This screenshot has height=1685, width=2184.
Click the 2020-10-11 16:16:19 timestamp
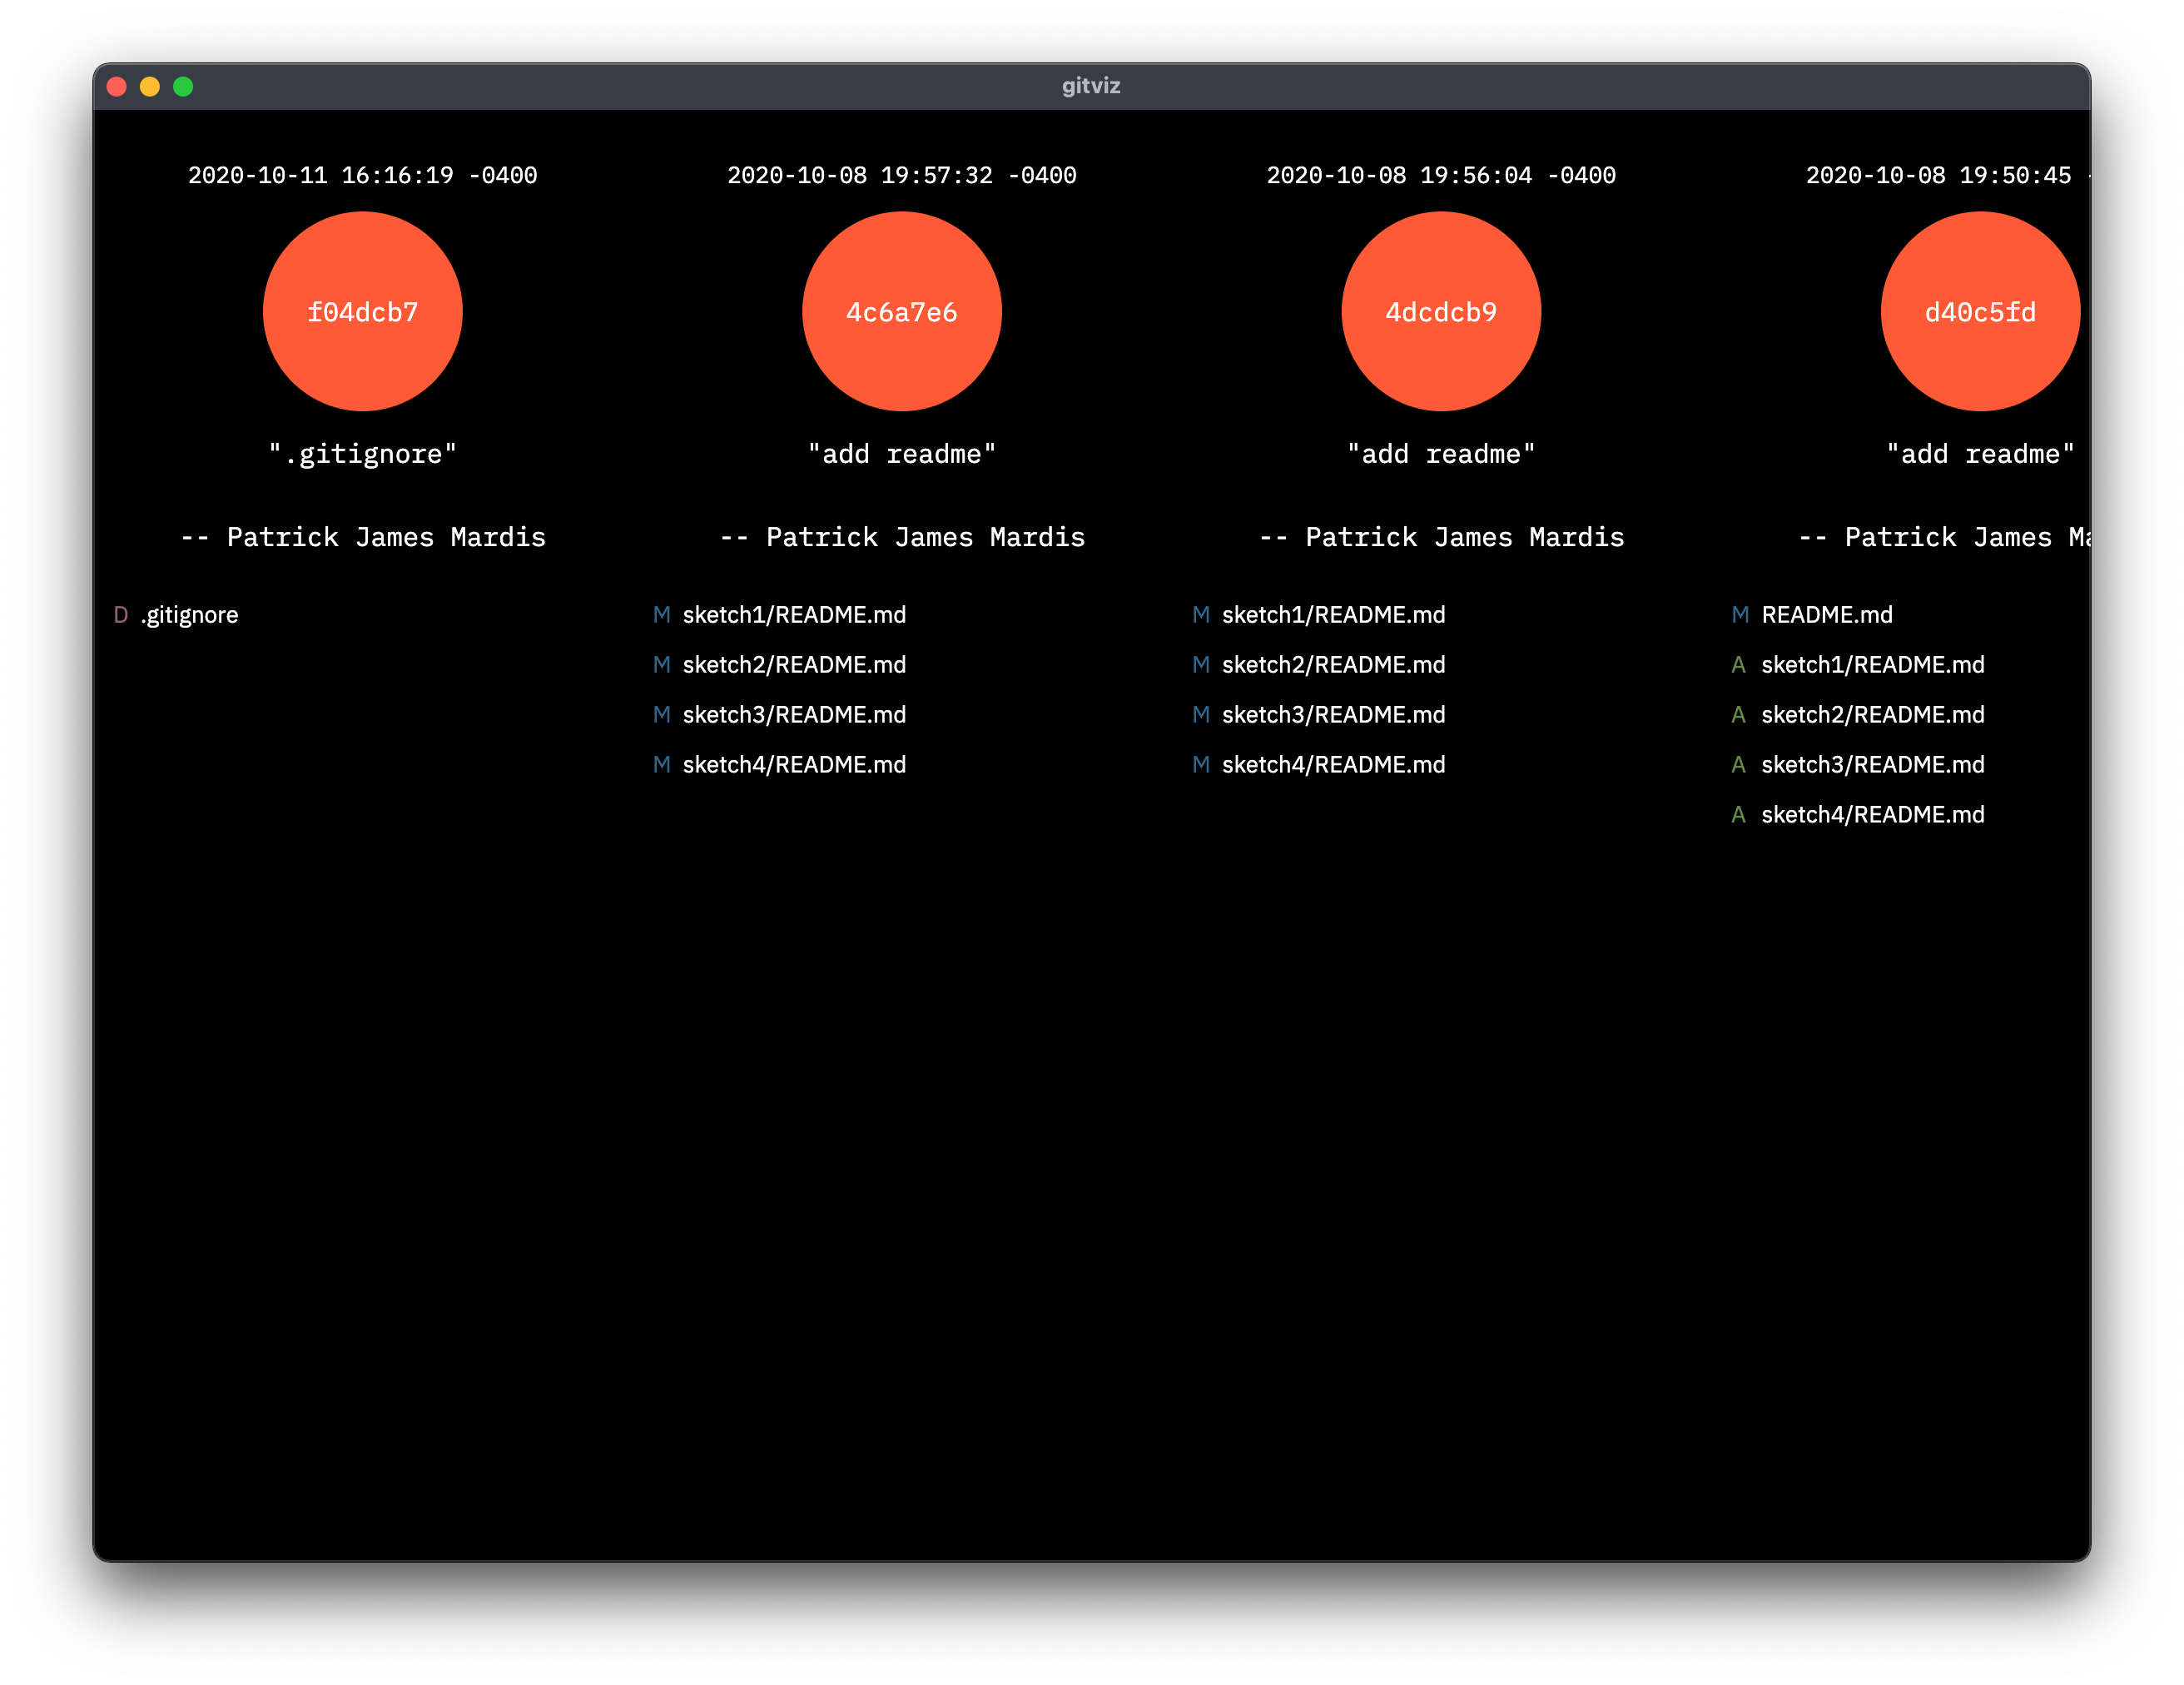pos(362,175)
